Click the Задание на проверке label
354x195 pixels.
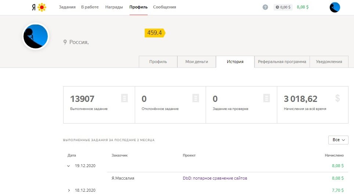tap(231, 109)
